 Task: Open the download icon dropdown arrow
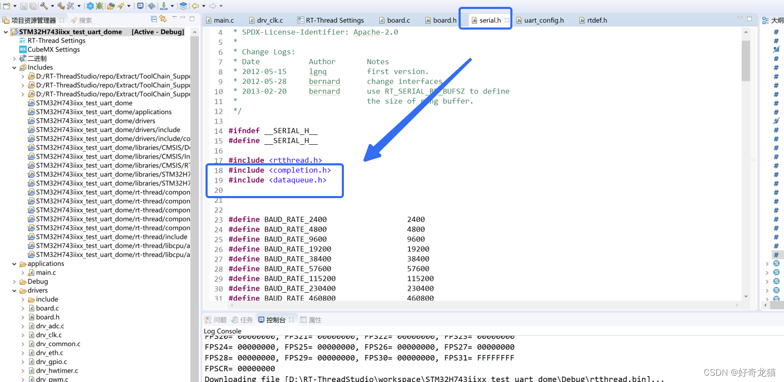pos(172,6)
